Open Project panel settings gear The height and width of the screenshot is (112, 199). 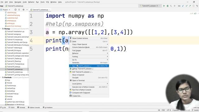pyautogui.click(x=24, y=10)
